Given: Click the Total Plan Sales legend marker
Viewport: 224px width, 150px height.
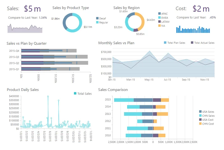Looking at the screenshot, I should pyautogui.click(x=165, y=43).
